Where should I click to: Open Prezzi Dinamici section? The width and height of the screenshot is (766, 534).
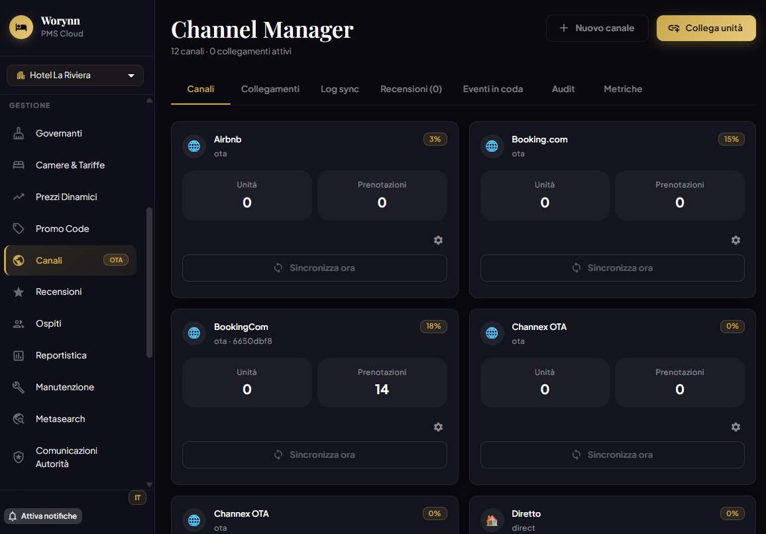click(x=71, y=197)
